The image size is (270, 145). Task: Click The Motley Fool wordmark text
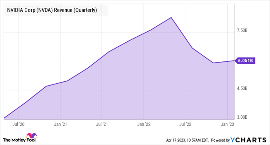19,140
